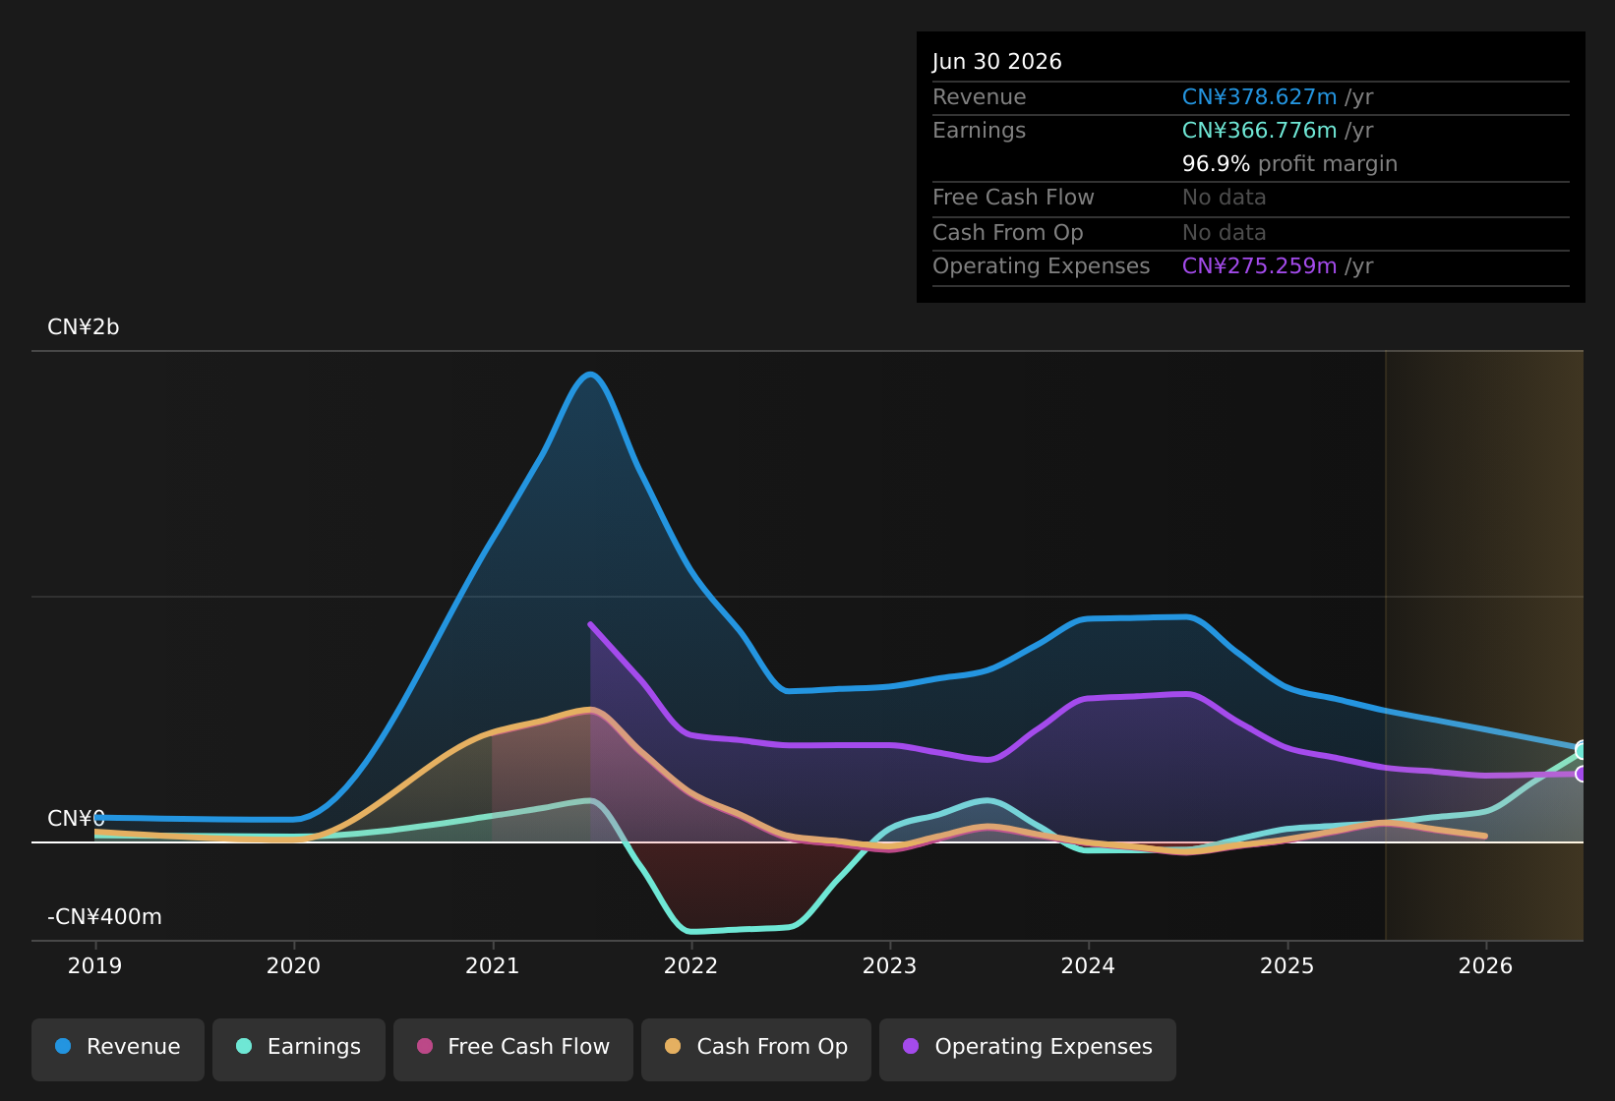1615x1101 pixels.
Task: Click the 2019 x-axis label
Action: point(95,966)
